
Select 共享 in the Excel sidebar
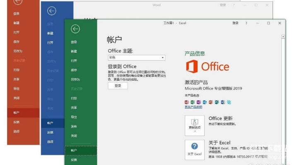point(74,108)
